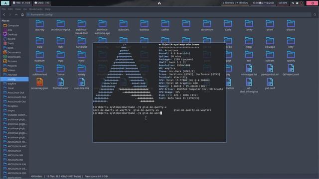Select the kitty folder
The width and height of the screenshot is (319, 179).
click(291, 43)
